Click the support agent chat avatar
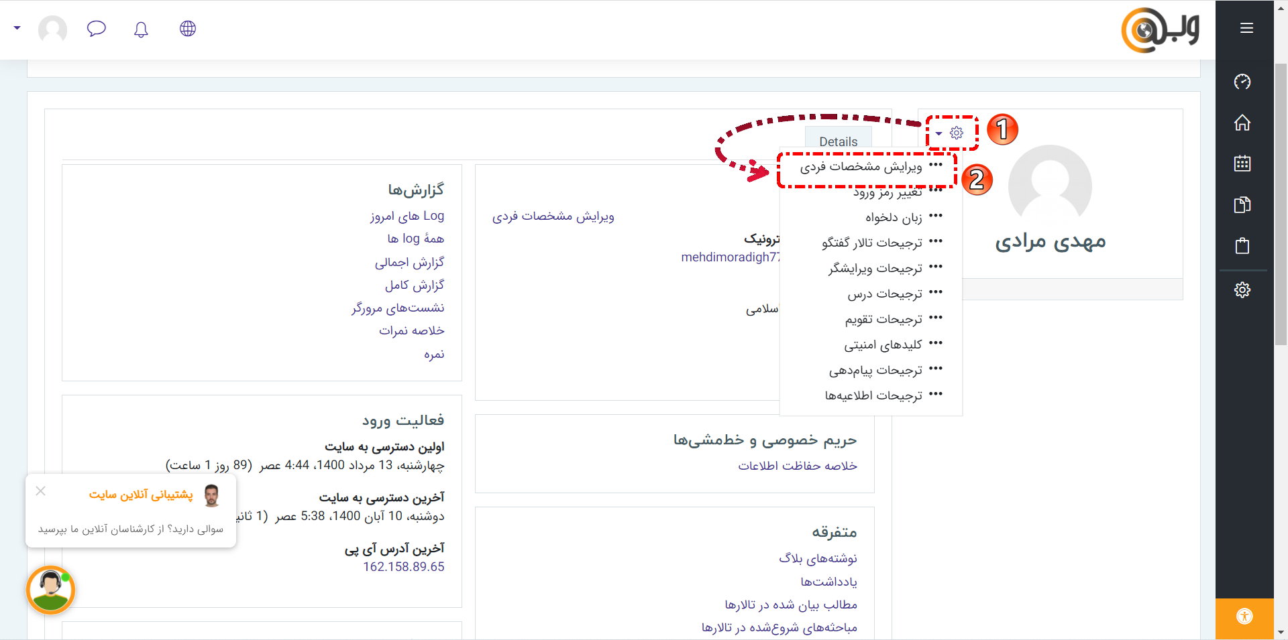Screen dimensions: 1288x640 pos(50,590)
